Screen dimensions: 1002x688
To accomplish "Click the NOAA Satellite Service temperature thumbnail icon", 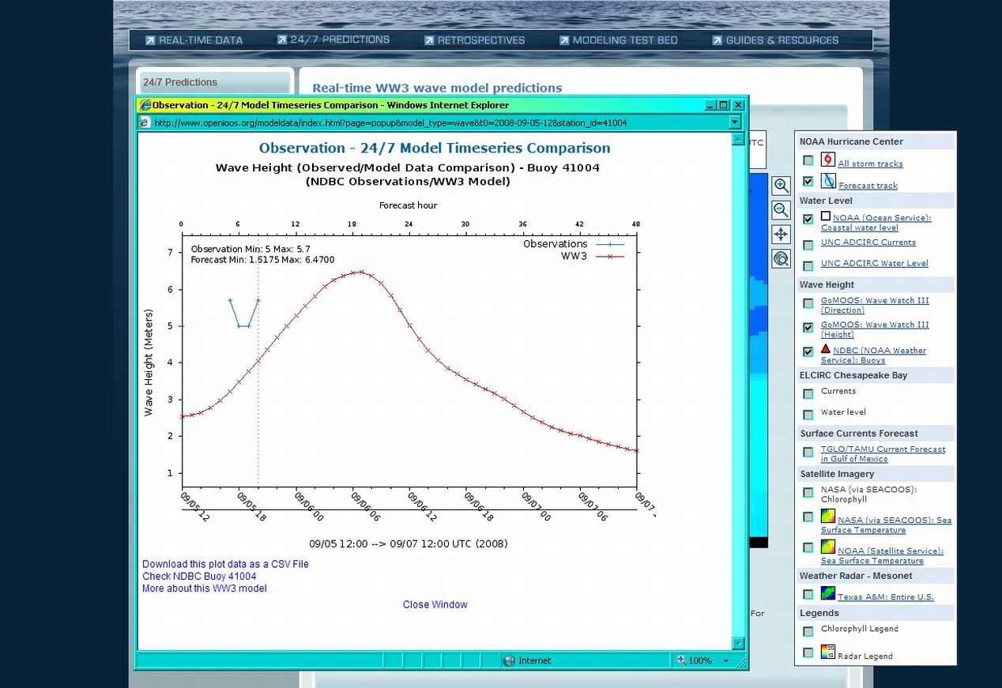I will coord(827,547).
